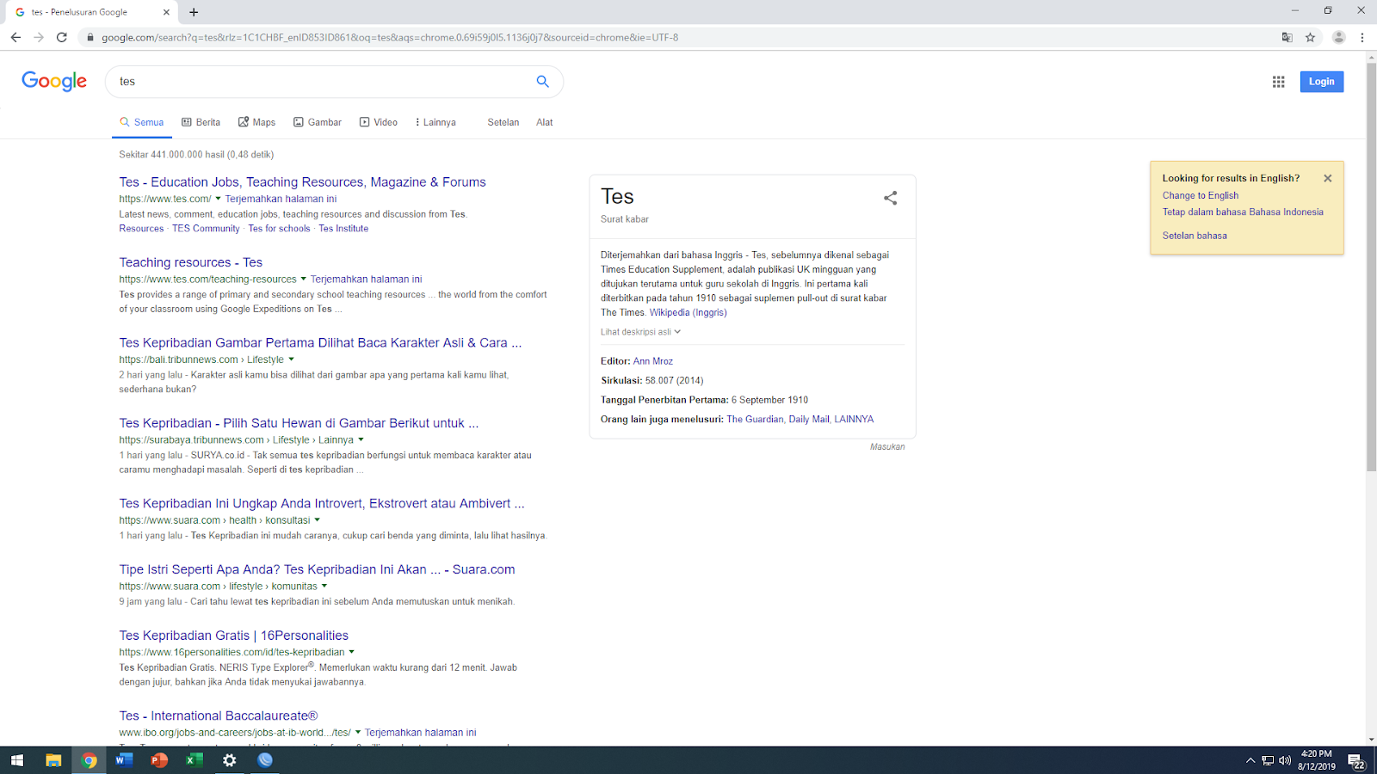1377x774 pixels.
Task: Open the taskbar clock and date
Action: point(1317,760)
